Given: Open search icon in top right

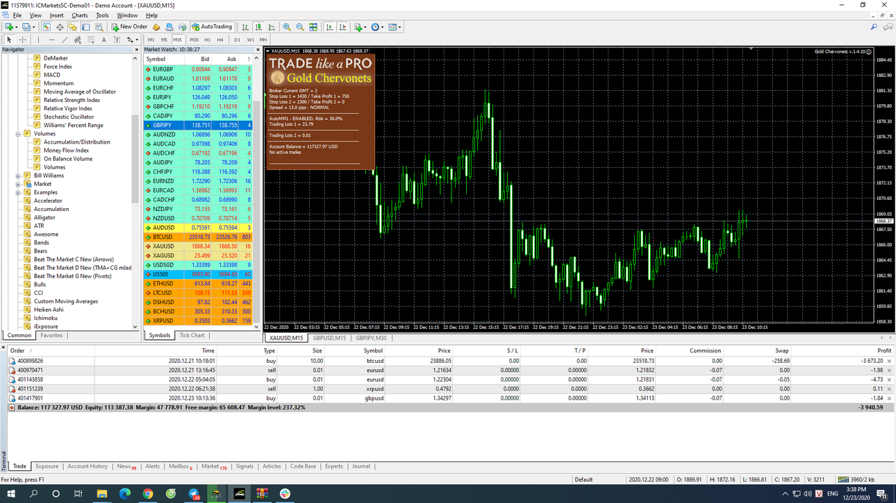Looking at the screenshot, I should click(x=874, y=27).
